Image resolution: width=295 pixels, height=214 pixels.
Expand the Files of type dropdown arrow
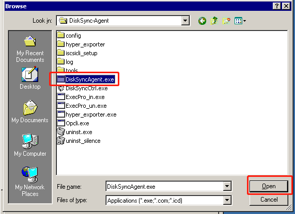pyautogui.click(x=227, y=201)
